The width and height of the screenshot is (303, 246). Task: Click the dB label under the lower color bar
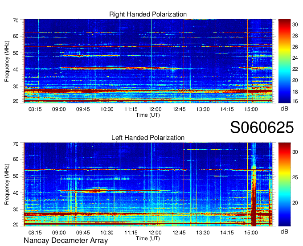284,231
